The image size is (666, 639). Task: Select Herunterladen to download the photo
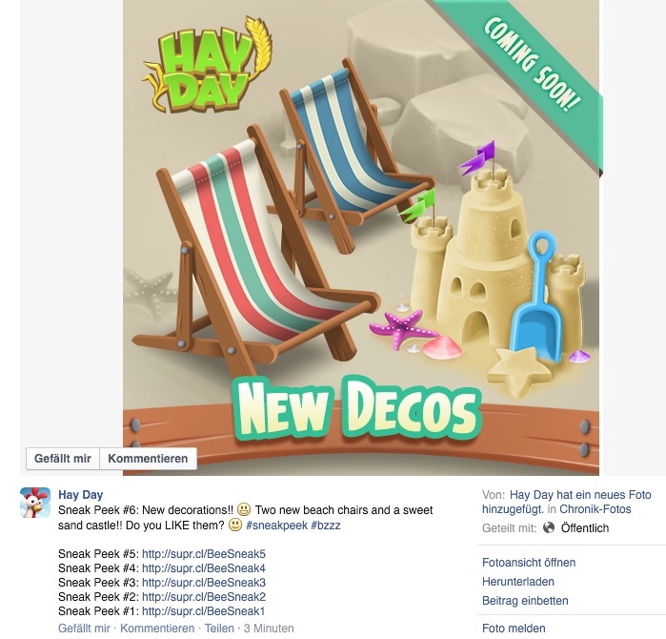(x=517, y=582)
